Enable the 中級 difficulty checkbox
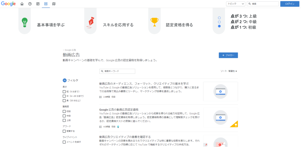This screenshot has width=301, height=147. click(64, 116)
